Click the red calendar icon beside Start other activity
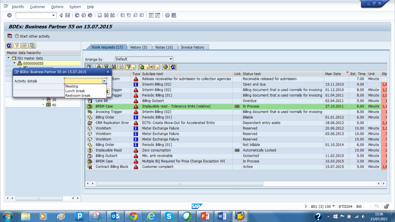Screen dimensions: 395x222 [9, 36]
